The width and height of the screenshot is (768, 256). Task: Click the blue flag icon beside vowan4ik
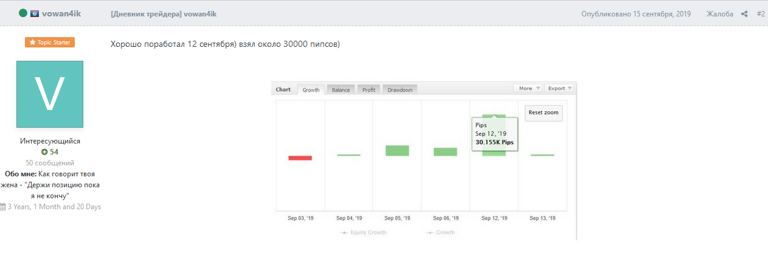pyautogui.click(x=35, y=13)
